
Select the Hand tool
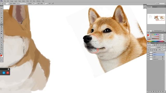tap(2, 50)
